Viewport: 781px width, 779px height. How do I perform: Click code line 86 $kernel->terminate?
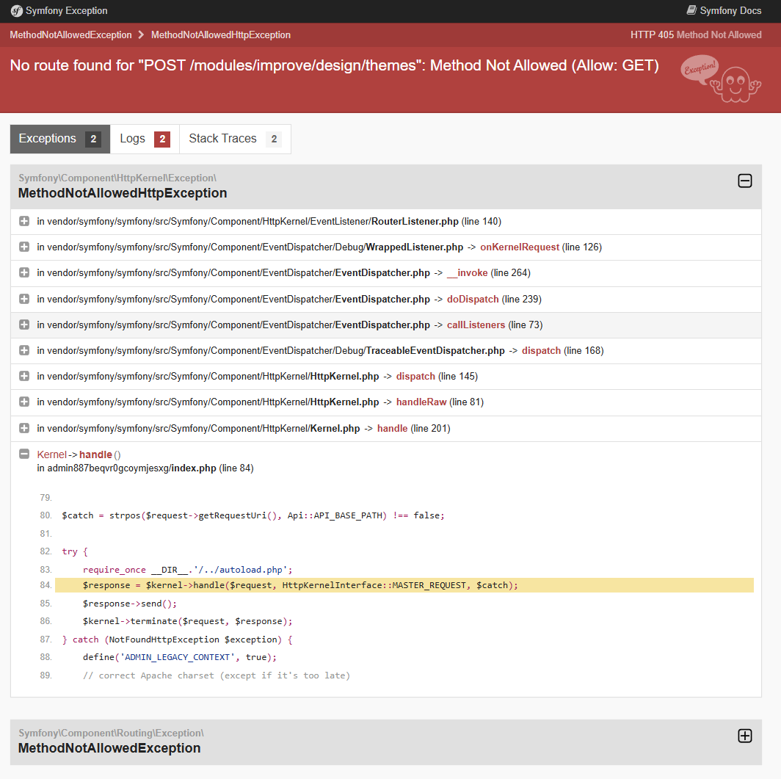click(187, 621)
